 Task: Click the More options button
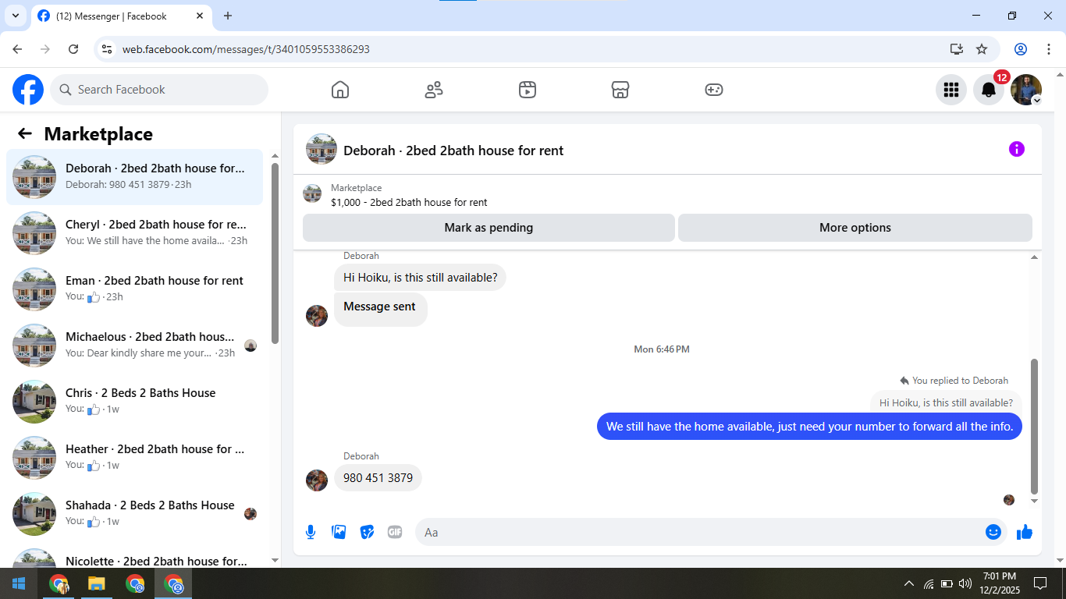(x=855, y=228)
